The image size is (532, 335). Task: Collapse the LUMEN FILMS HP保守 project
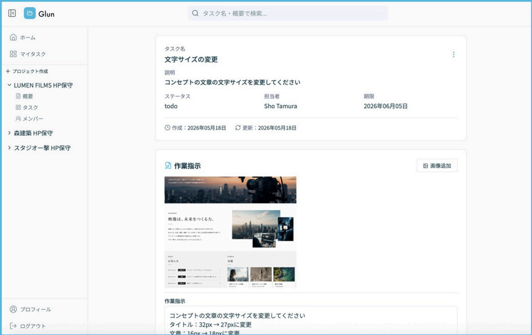tap(9, 85)
